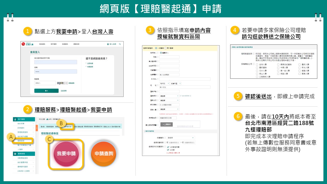
Task: Select 活動集點查詢 in left sidebar
Action: coord(24,158)
